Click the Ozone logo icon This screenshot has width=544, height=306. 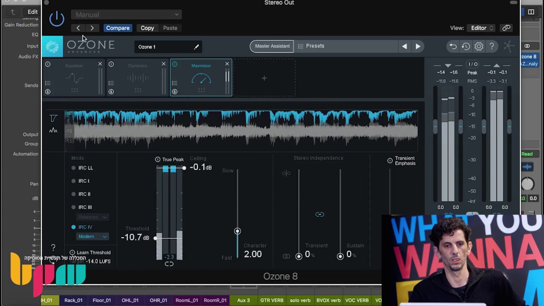point(52,46)
